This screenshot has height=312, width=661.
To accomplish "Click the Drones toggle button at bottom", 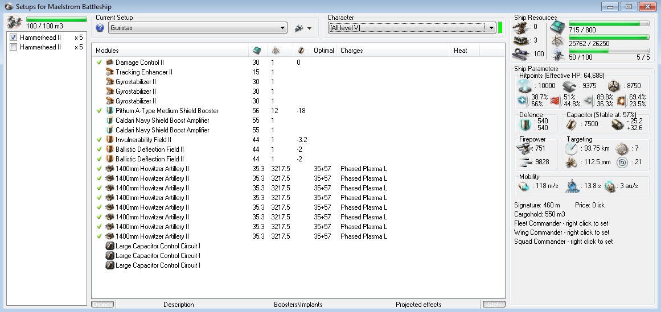I will (102, 305).
